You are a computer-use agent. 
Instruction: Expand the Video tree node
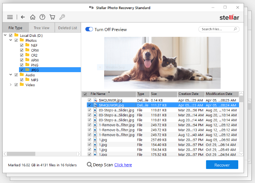11,85
